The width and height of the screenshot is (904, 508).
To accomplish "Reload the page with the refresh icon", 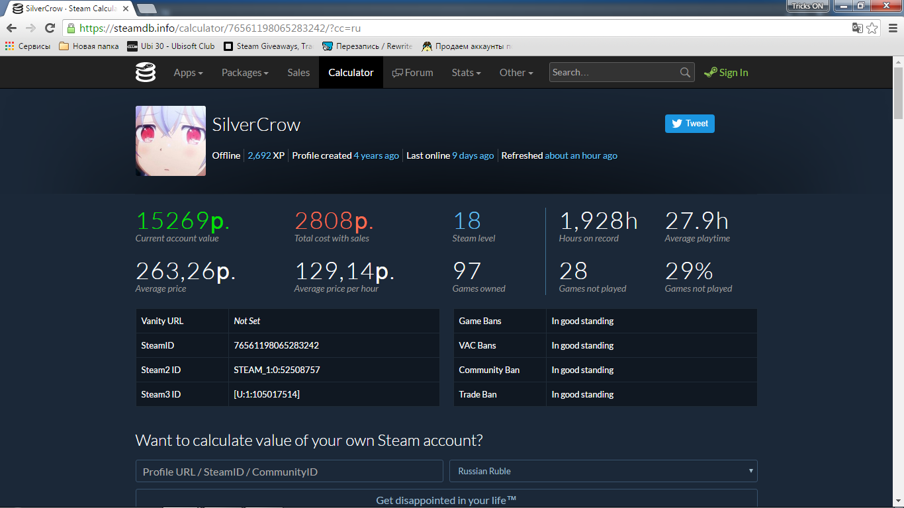I will [x=50, y=28].
